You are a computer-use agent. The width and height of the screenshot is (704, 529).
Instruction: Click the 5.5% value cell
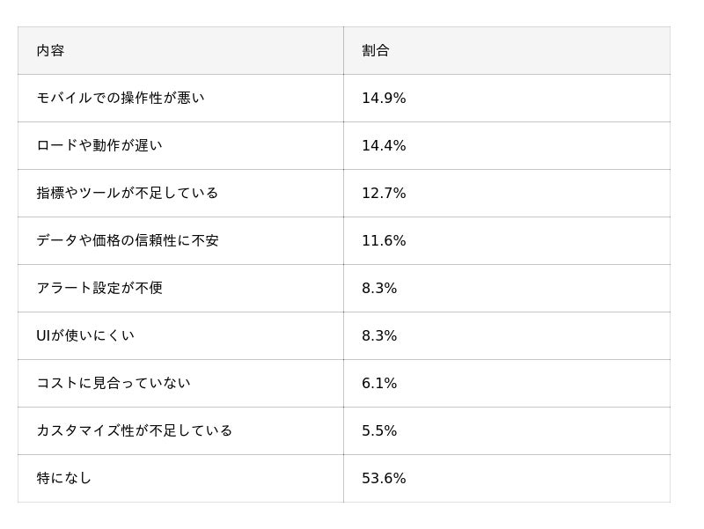coord(379,431)
